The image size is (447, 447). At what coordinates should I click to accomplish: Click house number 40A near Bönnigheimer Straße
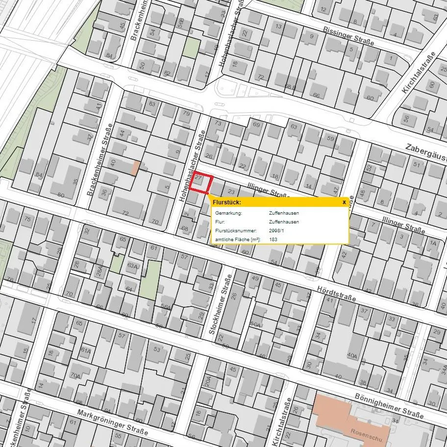352,355
